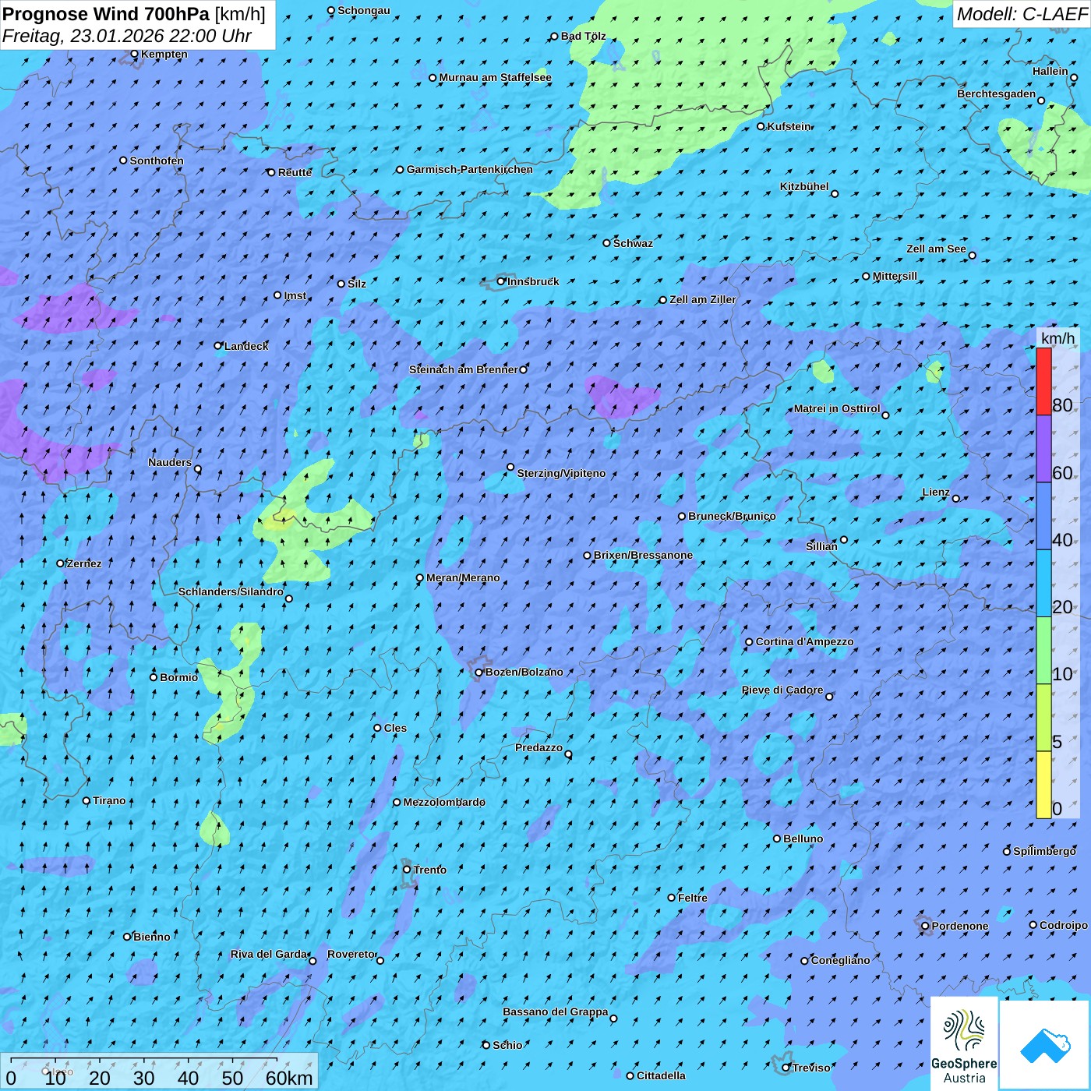Click the 'Schio' label
Screen dimensions: 1091x1091
(x=507, y=1045)
